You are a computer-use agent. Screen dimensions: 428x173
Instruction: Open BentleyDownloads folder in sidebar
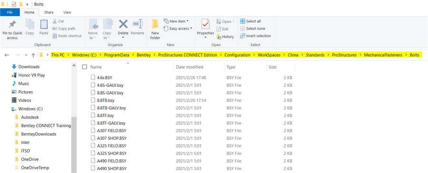(39, 134)
